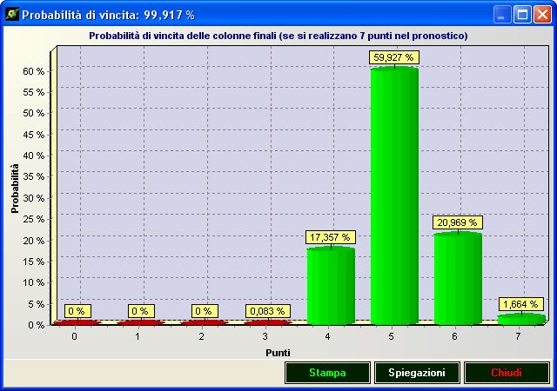Viewport: 557px width, 391px height.
Task: Click the 0,083 % value label
Action: pyautogui.click(x=267, y=310)
